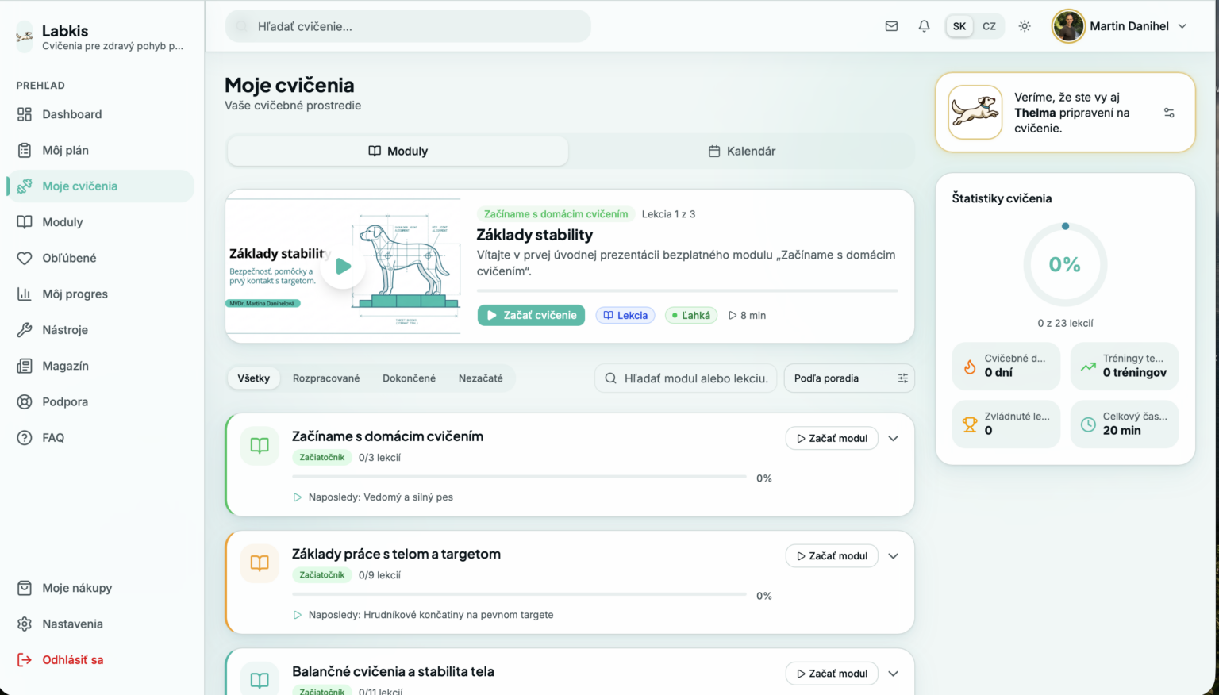The image size is (1219, 695).
Task: Go to Podpora support
Action: point(100,401)
